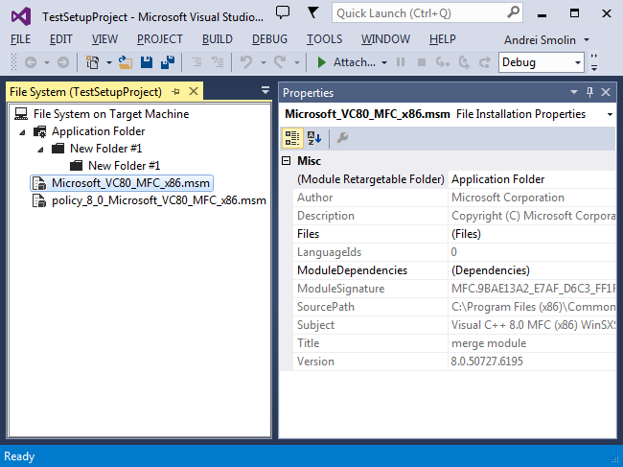Click the Quick Launch search box
This screenshot has width=623, height=467.
[427, 13]
